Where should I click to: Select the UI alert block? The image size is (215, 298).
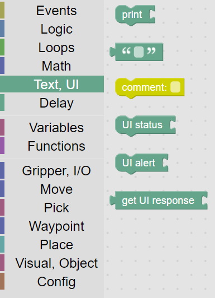coord(141,164)
